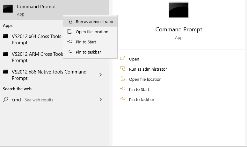This screenshot has height=147, width=247.
Task: Click the Open file location icon in context menu
Action: coord(69,32)
